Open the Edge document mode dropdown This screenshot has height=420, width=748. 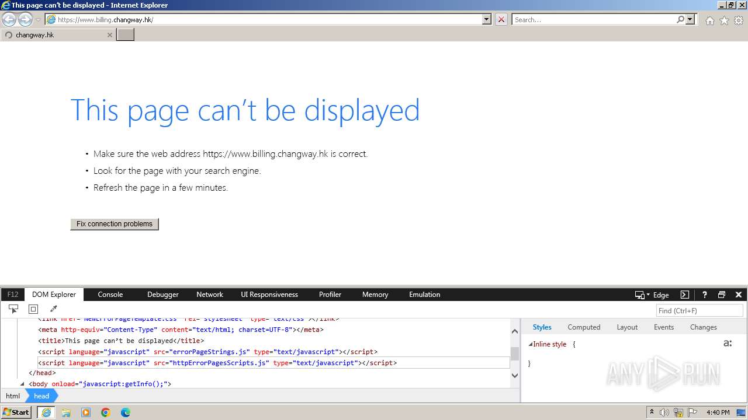(652, 295)
